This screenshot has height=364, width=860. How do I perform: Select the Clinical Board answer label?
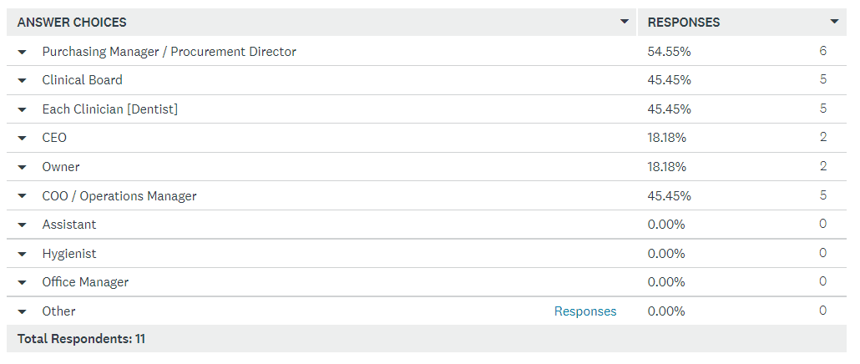(x=83, y=80)
